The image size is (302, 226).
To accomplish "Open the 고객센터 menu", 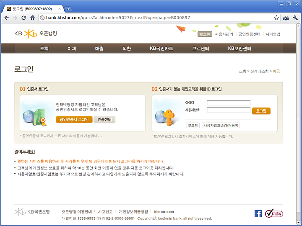I will tap(200, 49).
